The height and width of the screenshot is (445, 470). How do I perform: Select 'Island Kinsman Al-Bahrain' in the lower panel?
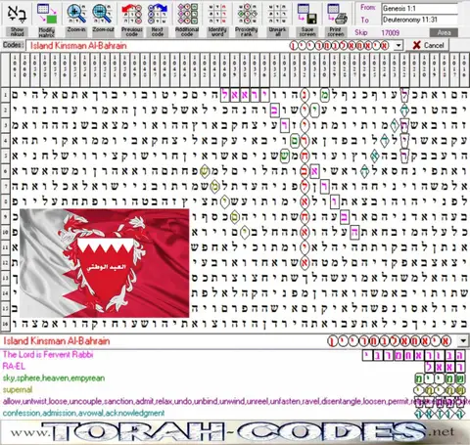click(57, 341)
